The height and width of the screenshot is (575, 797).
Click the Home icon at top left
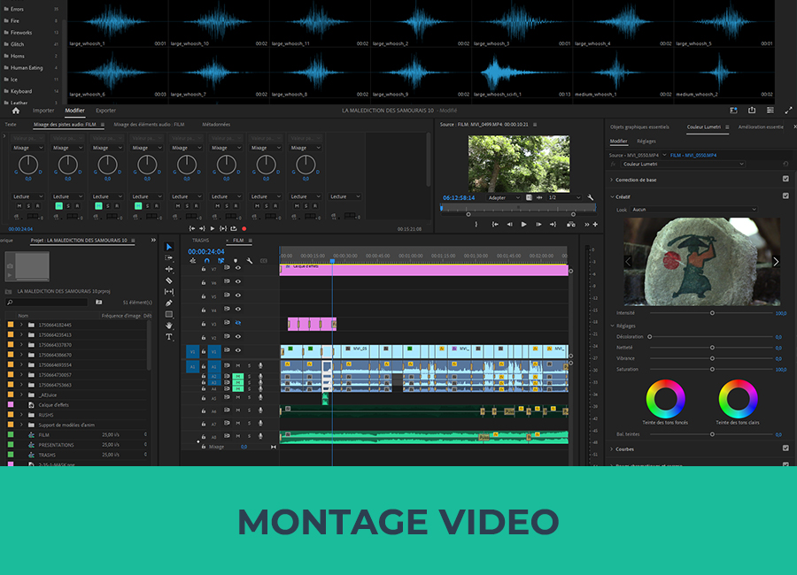15,111
